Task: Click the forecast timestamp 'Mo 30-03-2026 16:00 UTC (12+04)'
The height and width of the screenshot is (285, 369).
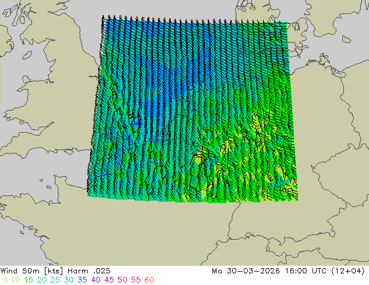Action: [289, 271]
